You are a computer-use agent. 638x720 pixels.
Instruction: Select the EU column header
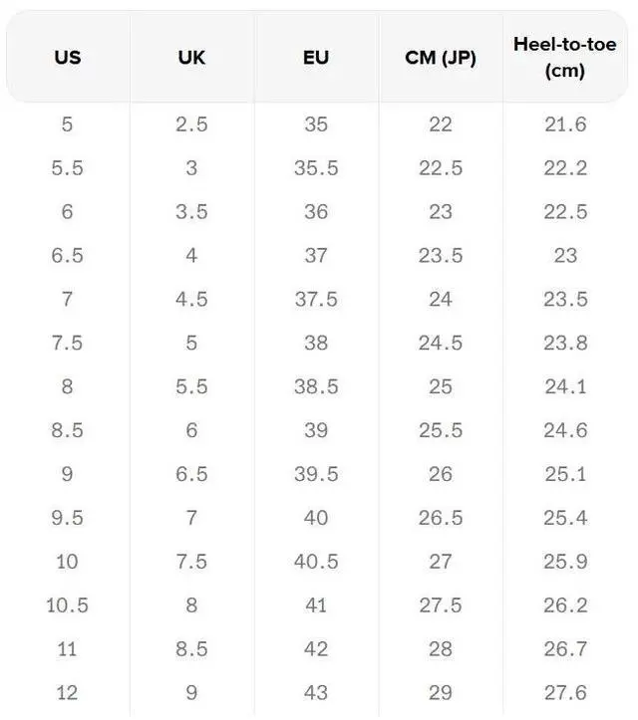tap(316, 58)
